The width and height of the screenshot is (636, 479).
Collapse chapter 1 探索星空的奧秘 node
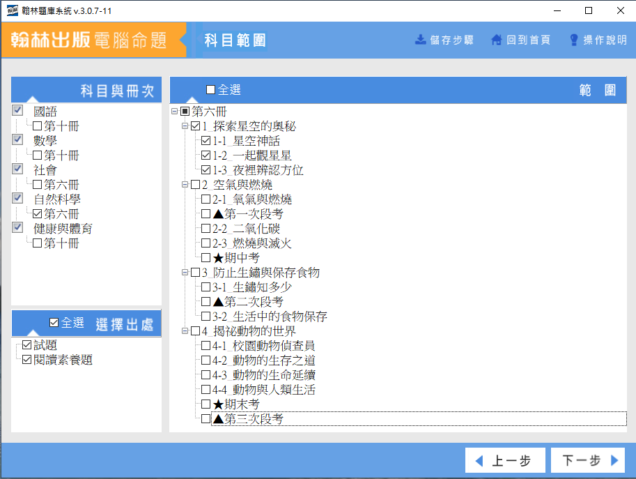[185, 126]
